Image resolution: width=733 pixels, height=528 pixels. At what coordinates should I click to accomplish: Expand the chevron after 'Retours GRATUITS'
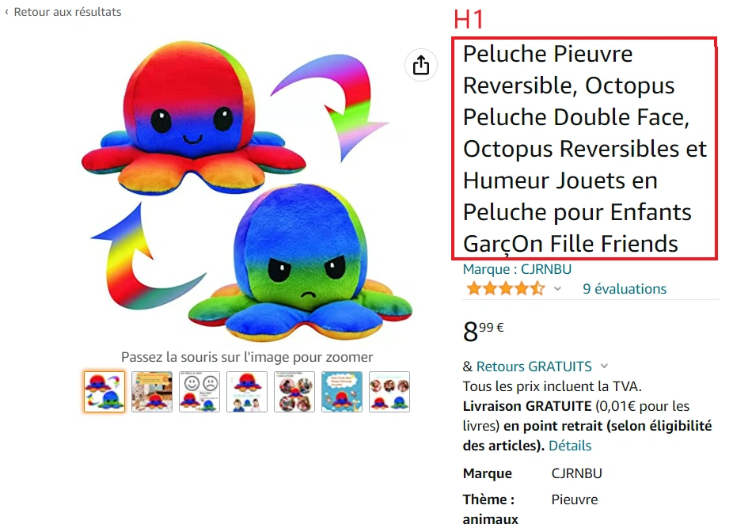point(604,367)
